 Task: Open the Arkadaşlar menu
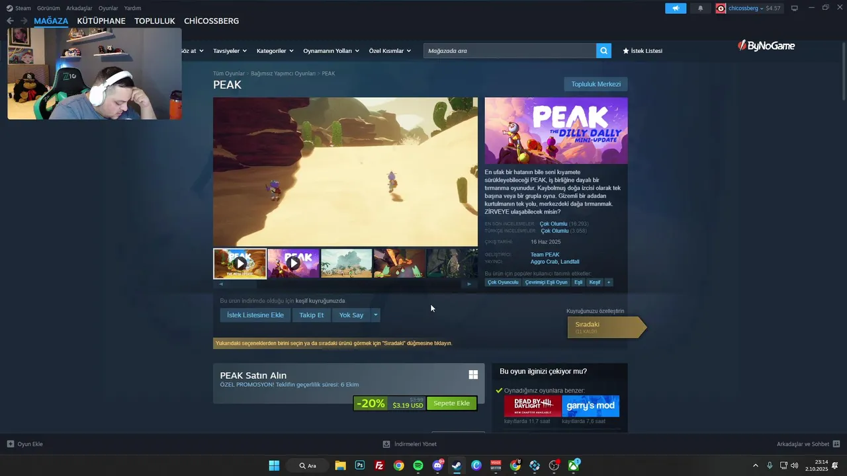pos(79,8)
